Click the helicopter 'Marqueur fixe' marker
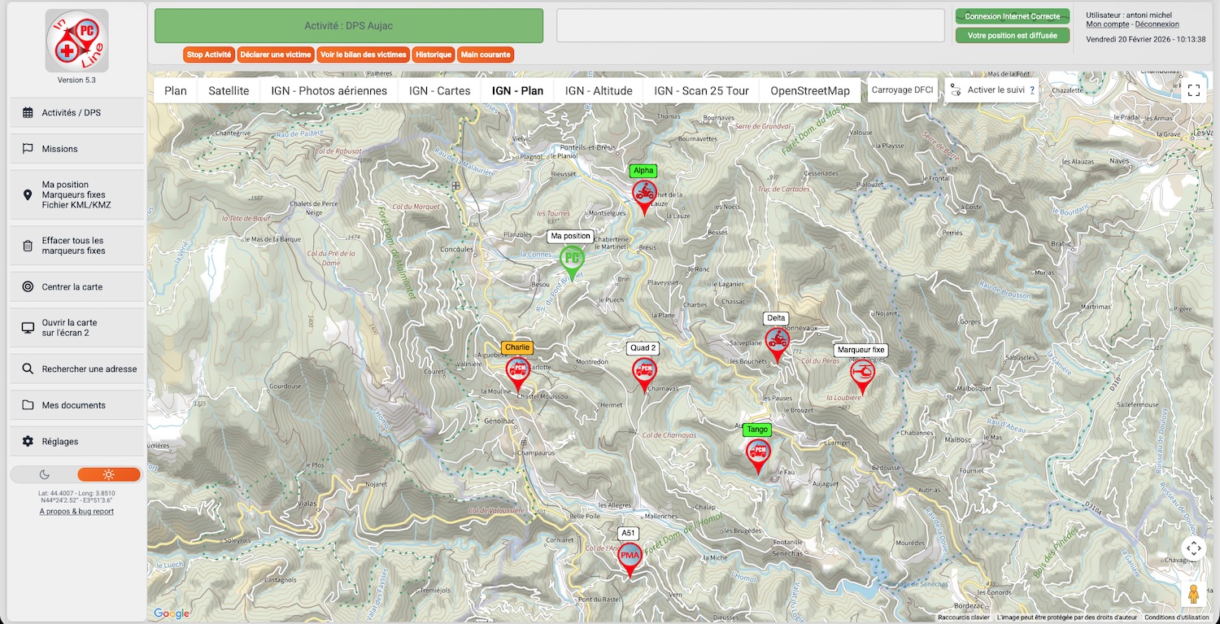The image size is (1220, 624). coord(862,373)
